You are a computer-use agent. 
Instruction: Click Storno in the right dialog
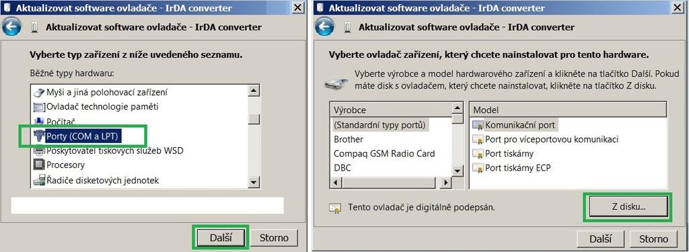point(654,239)
